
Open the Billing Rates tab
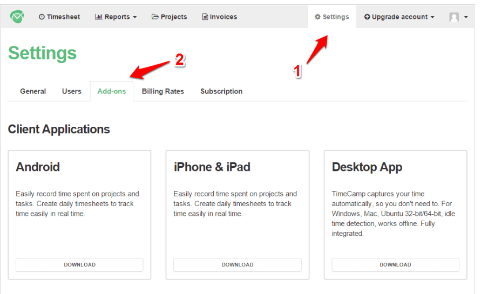click(163, 91)
